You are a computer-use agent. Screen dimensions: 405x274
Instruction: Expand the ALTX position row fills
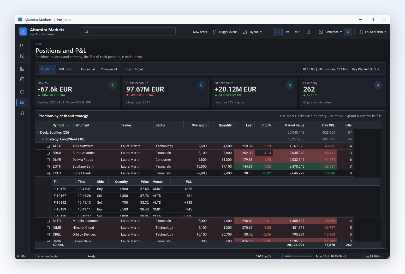click(x=48, y=146)
